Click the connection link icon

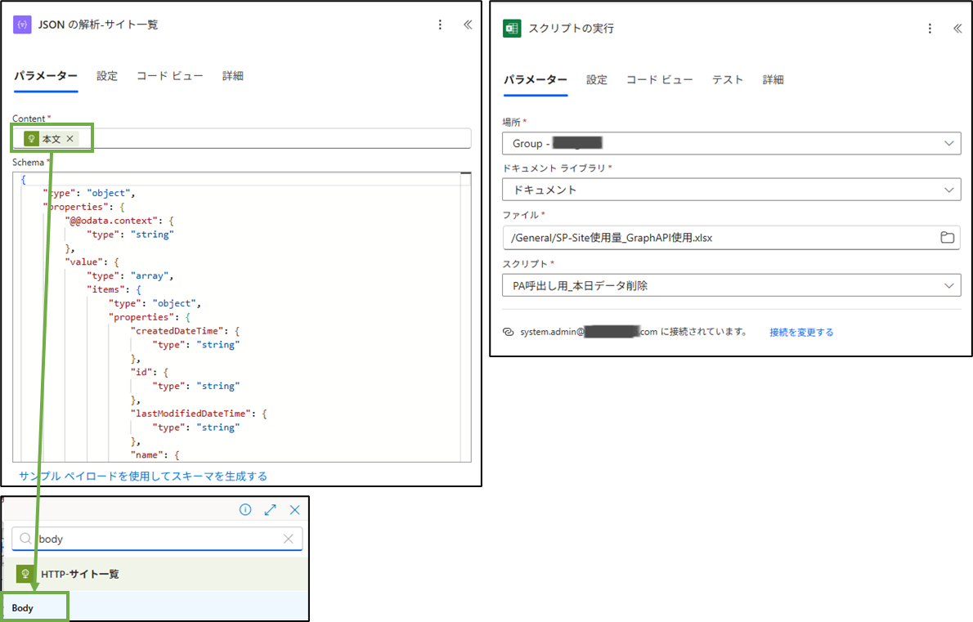(509, 332)
